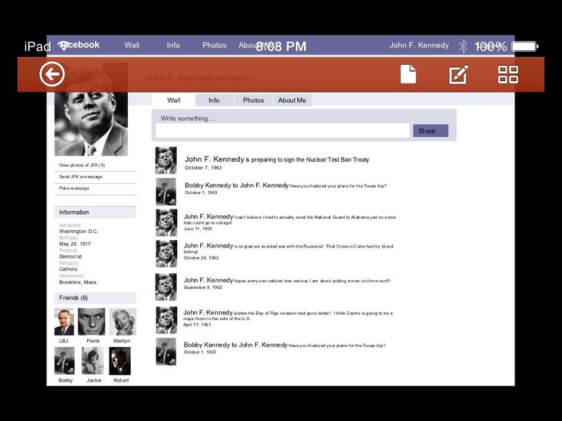Tap the edit pencil icon
562x421 pixels.
point(458,74)
